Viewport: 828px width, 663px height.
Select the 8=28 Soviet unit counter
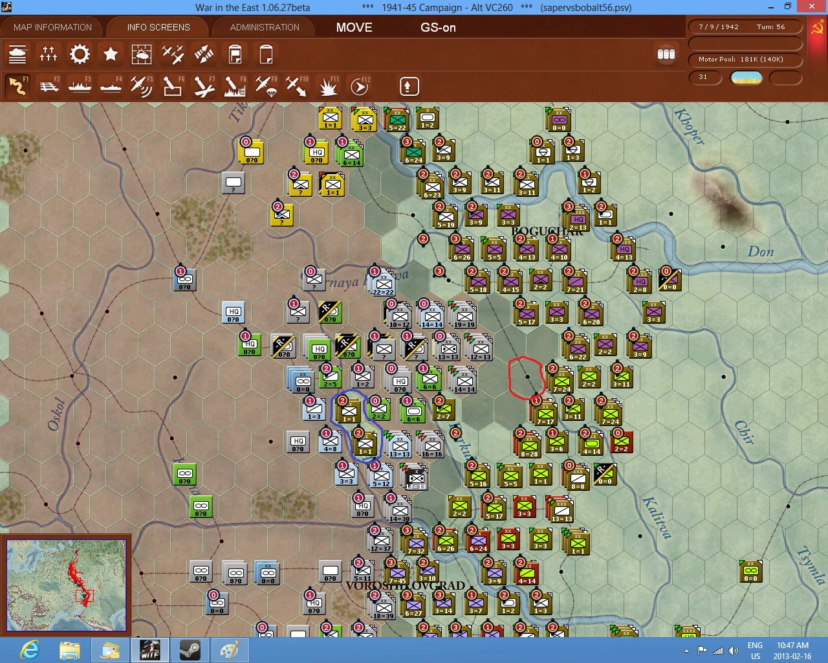(x=528, y=445)
